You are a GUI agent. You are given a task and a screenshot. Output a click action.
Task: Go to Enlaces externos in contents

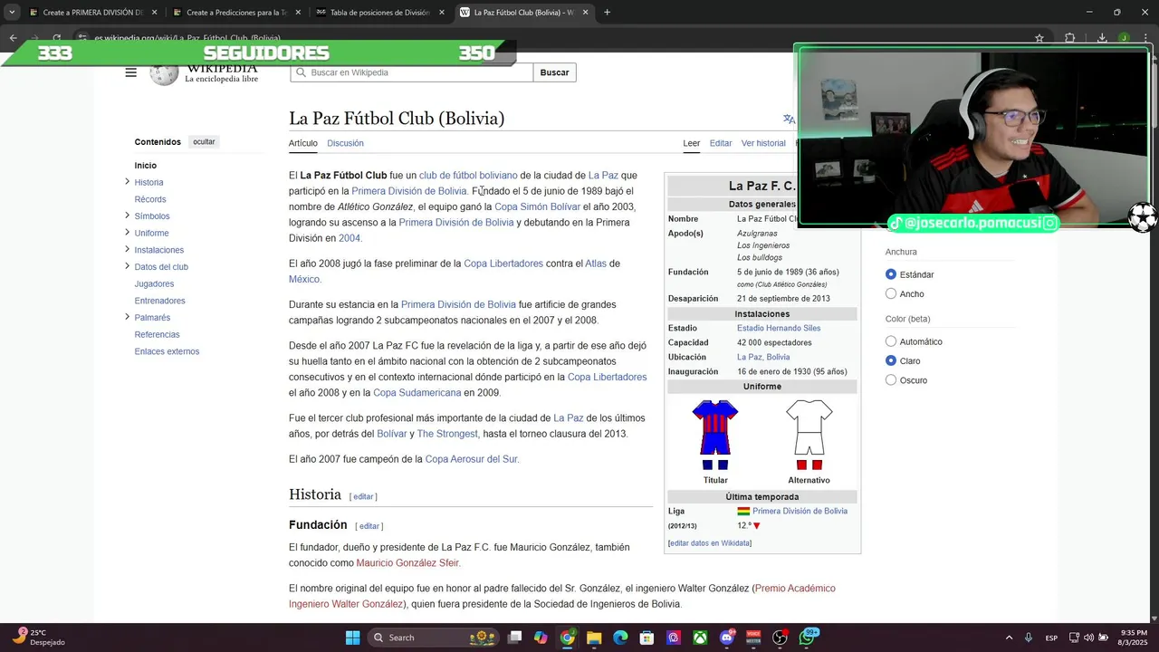click(167, 351)
